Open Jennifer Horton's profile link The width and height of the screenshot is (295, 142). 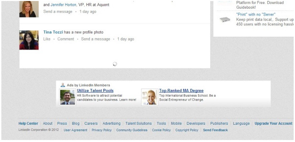point(64,5)
